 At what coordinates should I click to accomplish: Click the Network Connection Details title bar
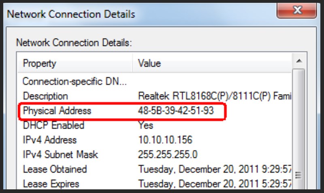click(122, 14)
